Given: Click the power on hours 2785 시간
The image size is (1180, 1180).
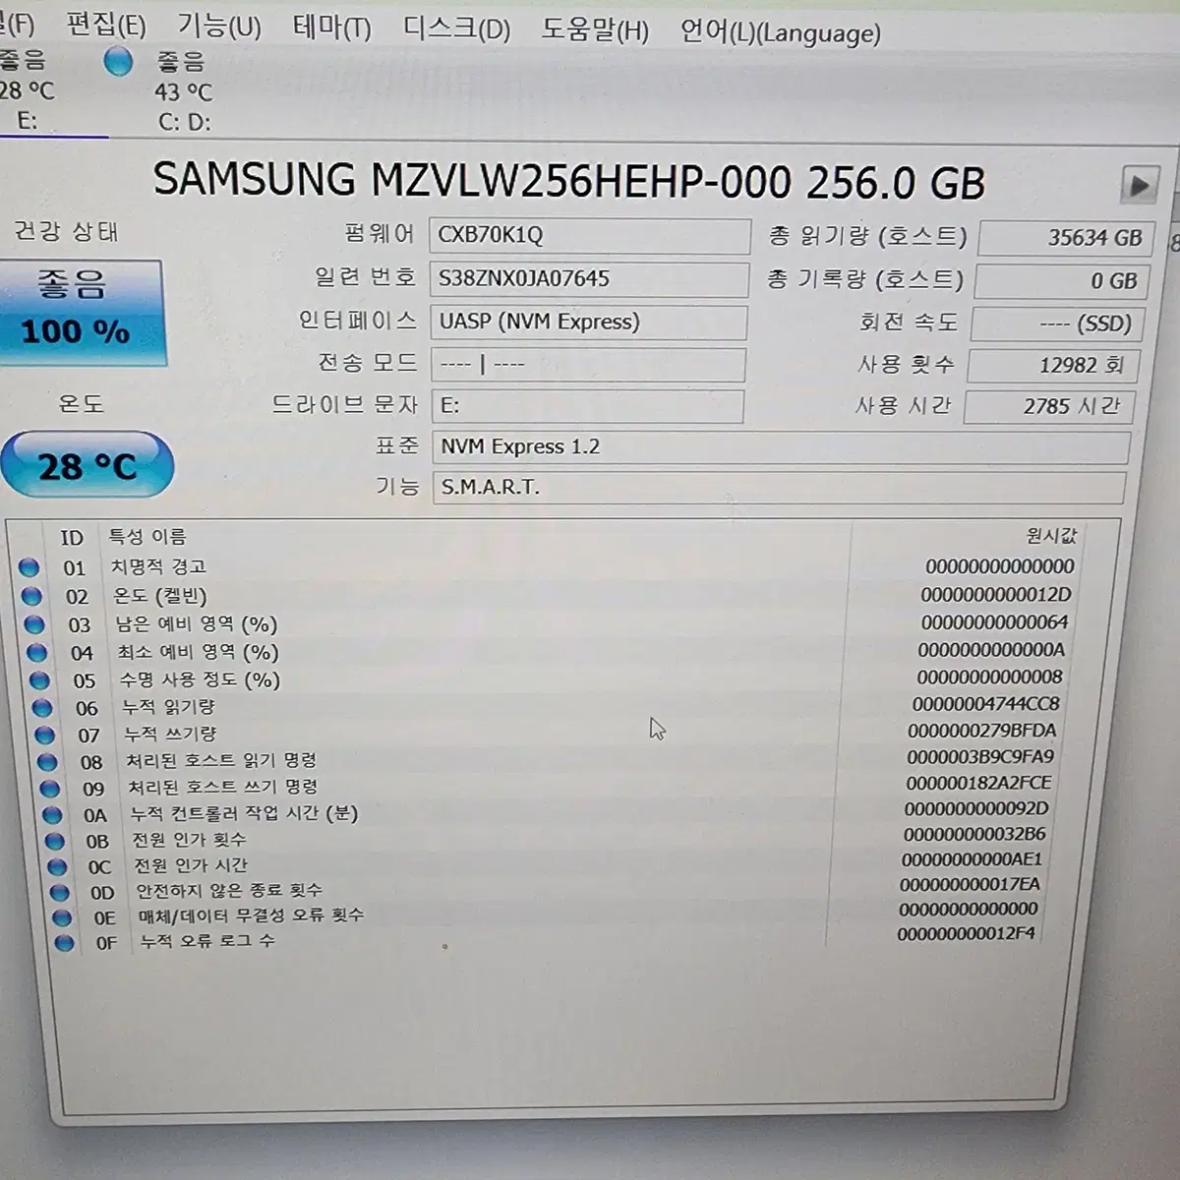Looking at the screenshot, I should pos(1048,407).
